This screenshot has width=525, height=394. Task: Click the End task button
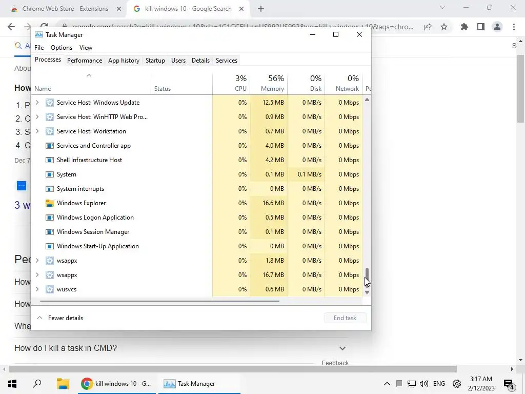coord(345,318)
